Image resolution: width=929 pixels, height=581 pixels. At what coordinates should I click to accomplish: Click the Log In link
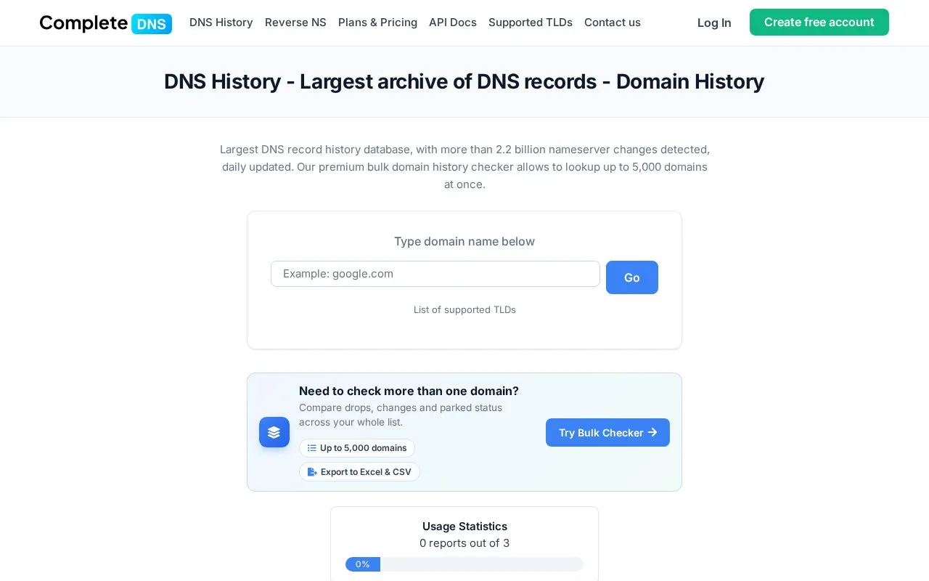click(714, 23)
